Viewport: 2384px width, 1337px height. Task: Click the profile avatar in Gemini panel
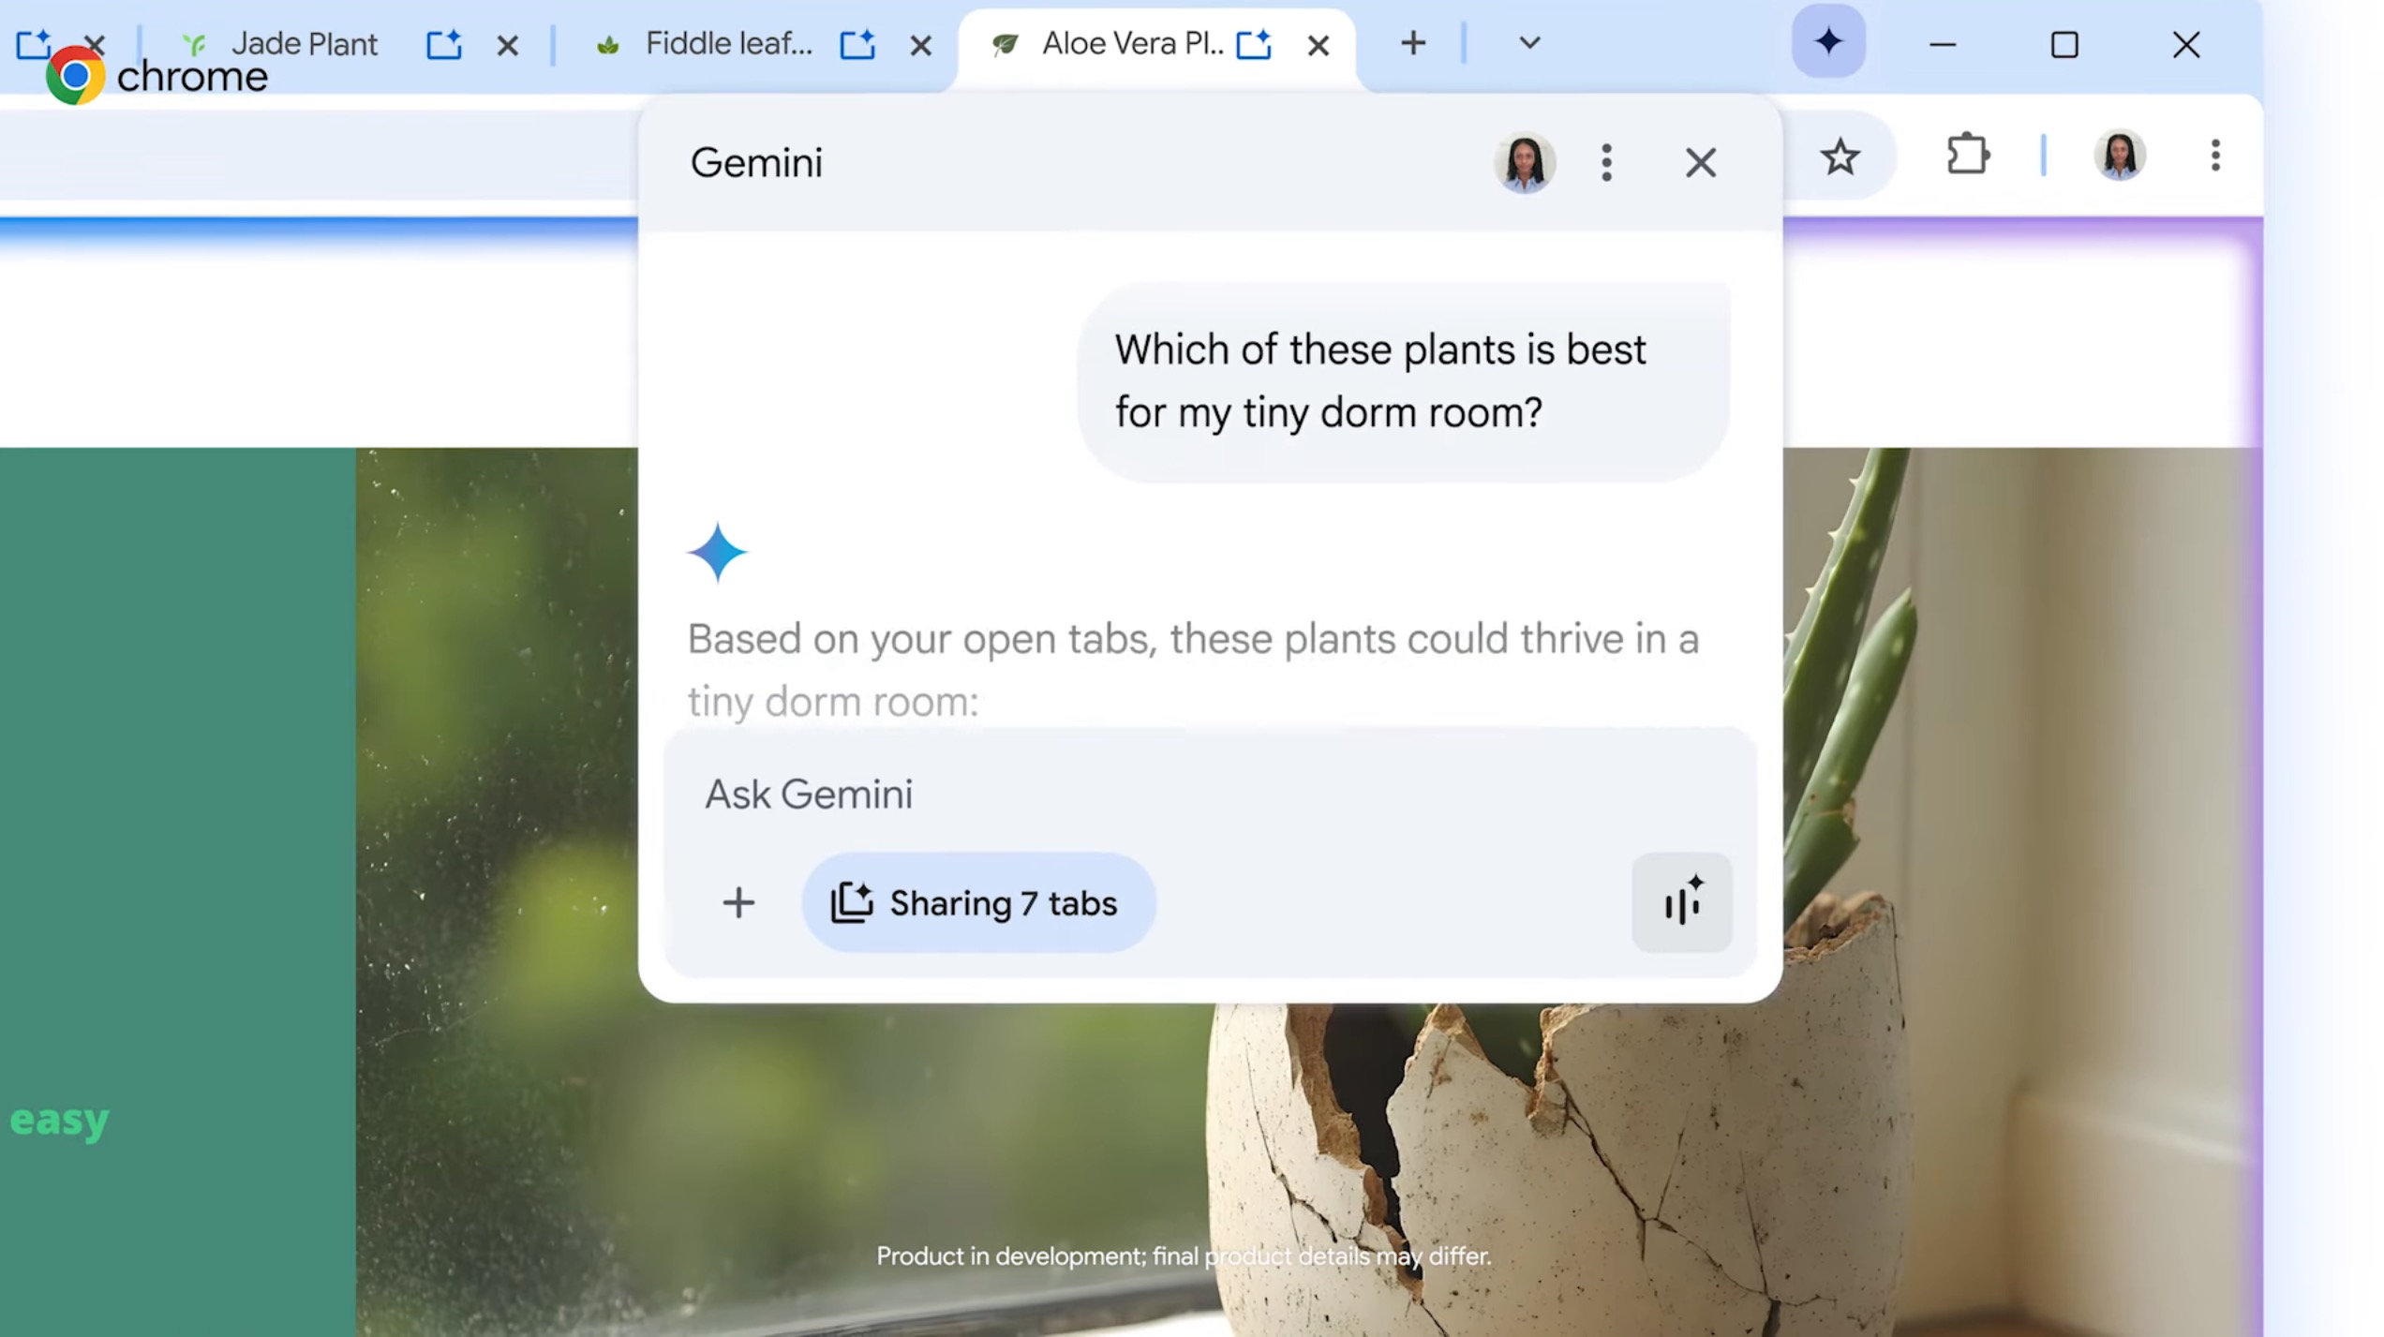1525,162
